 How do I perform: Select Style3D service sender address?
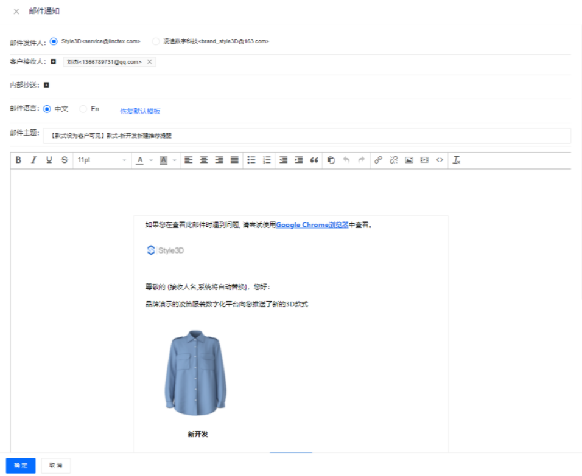54,41
